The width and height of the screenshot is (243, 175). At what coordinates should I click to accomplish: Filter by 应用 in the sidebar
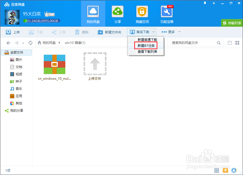click(16, 96)
